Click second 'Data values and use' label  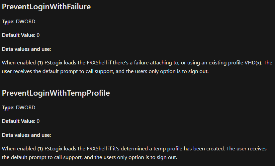click(26, 135)
